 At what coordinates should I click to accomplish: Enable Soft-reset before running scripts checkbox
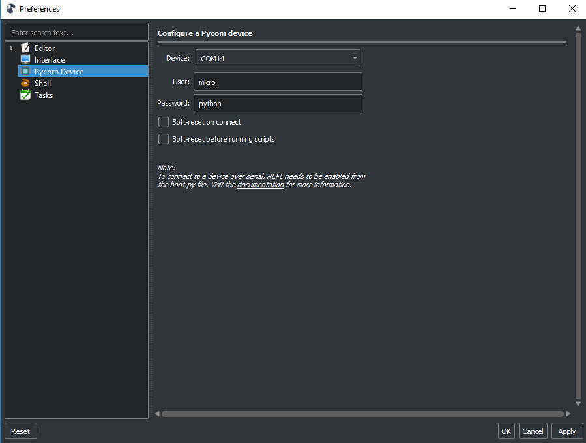pos(164,139)
